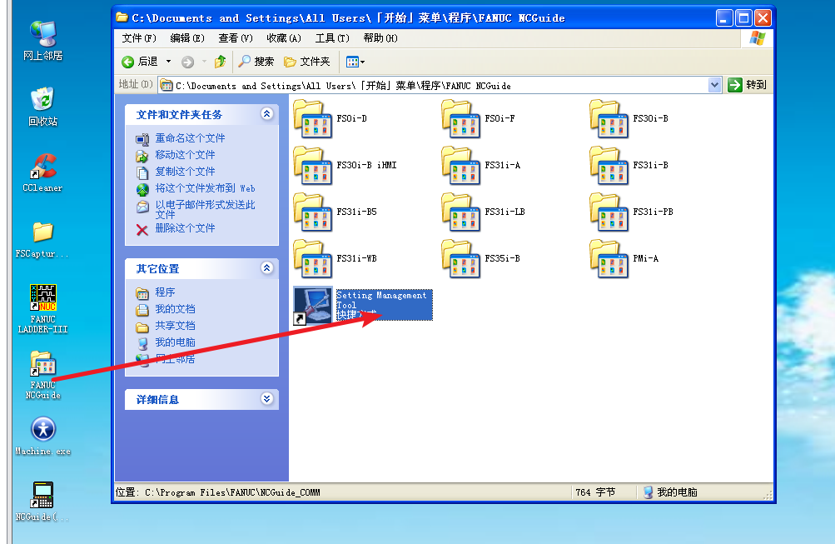Open the FS31i-B folder
Image resolution: width=835 pixels, height=544 pixels.
(x=629, y=166)
